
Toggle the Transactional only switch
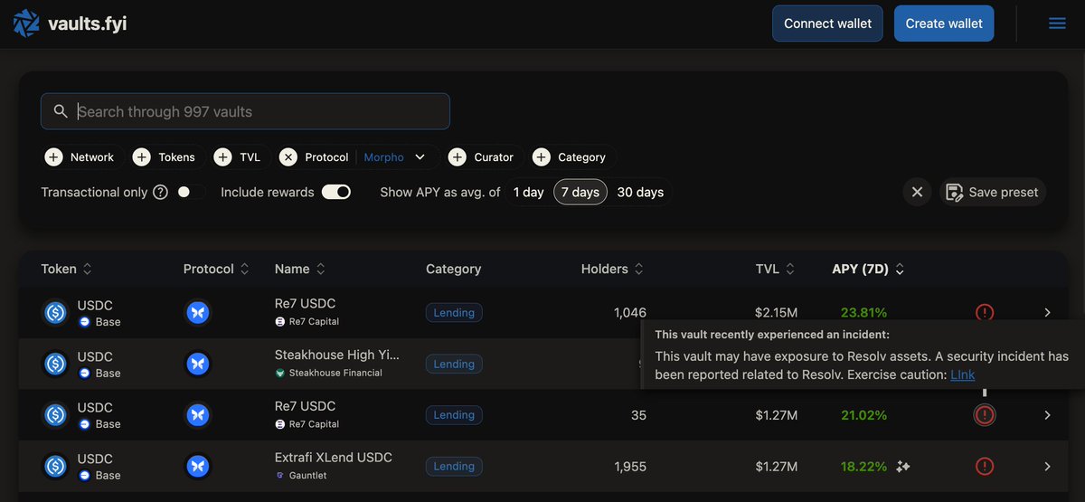point(190,192)
